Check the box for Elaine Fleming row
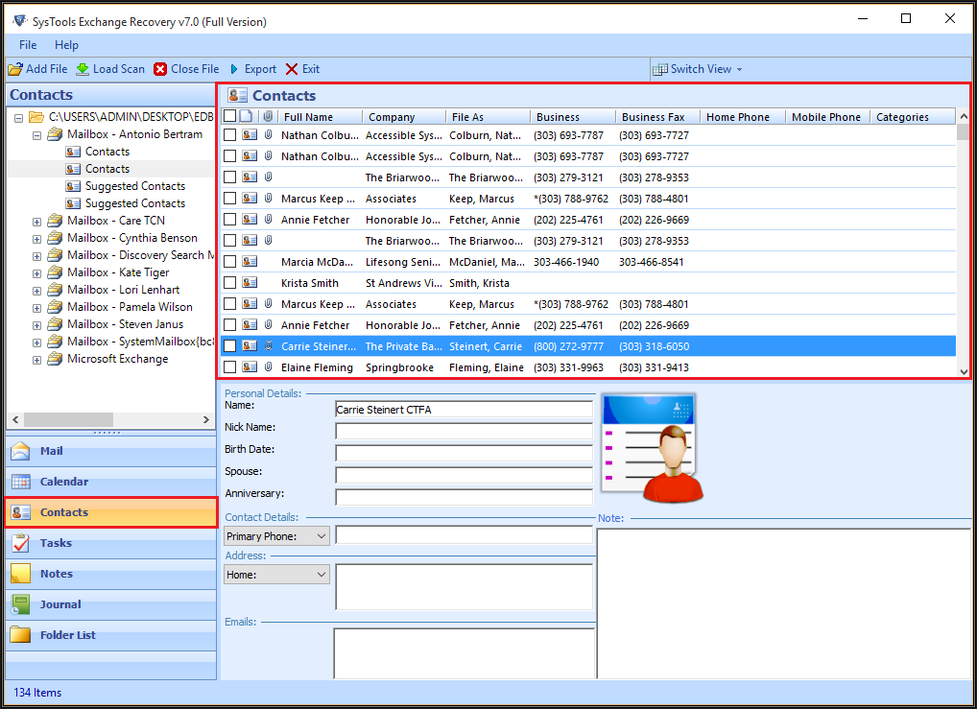This screenshot has height=709, width=977. pos(230,366)
